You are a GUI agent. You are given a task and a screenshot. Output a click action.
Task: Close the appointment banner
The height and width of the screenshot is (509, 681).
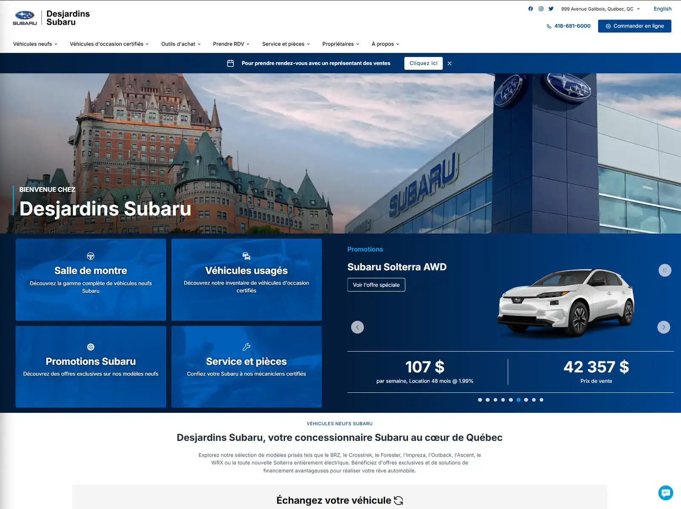[449, 63]
